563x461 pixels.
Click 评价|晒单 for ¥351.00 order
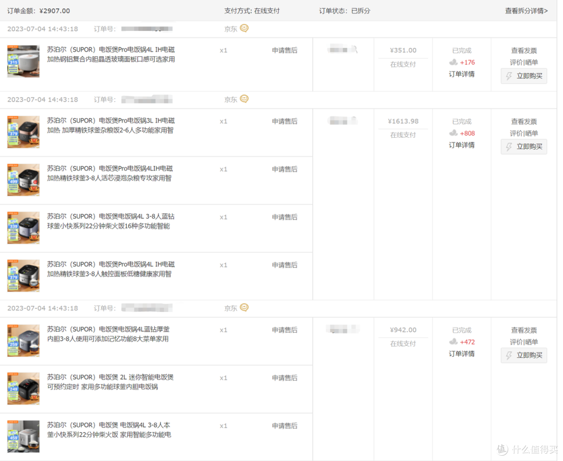point(524,62)
